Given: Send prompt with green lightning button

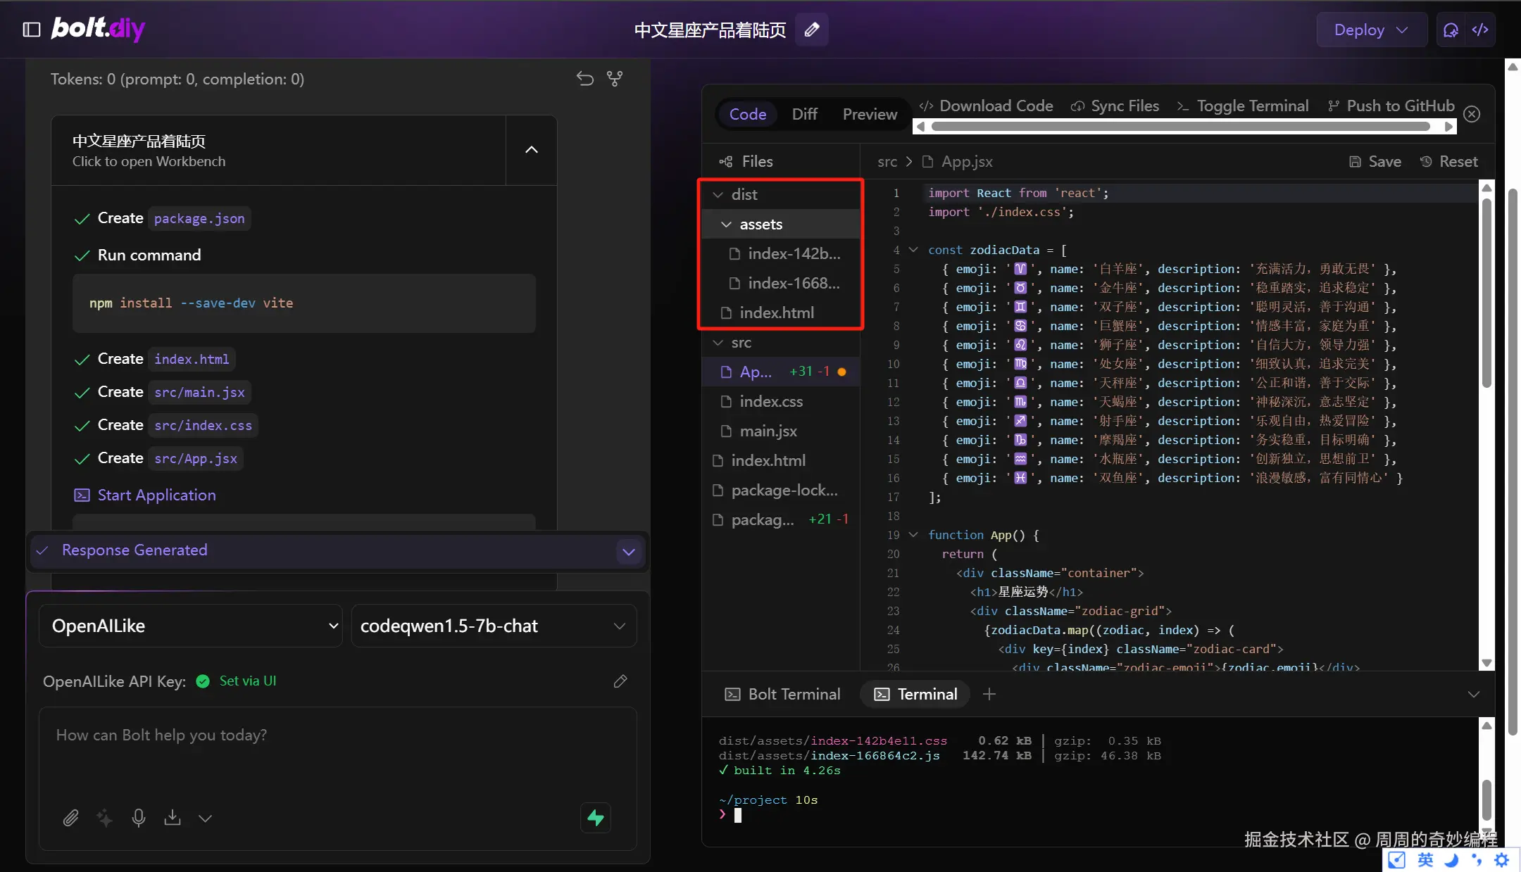Looking at the screenshot, I should [x=596, y=818].
